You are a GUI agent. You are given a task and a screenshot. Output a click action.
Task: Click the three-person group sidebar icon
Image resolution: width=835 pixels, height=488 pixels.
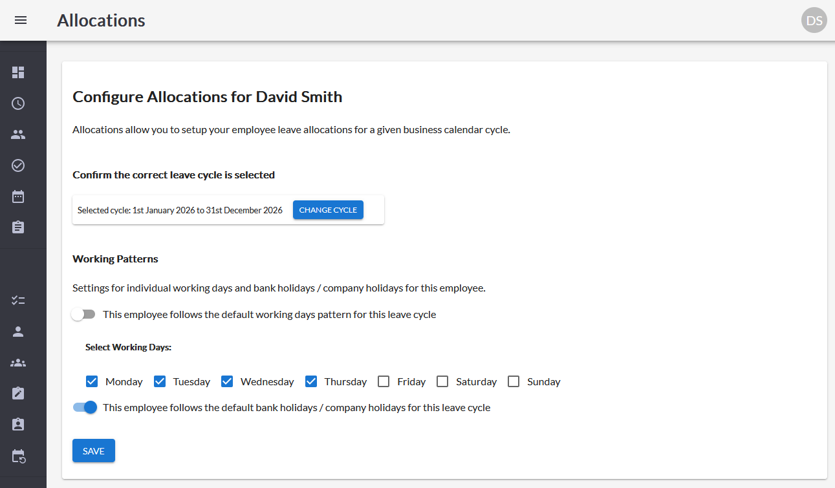point(18,363)
